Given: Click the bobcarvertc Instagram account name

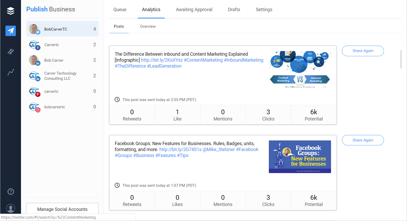Looking at the screenshot, I should pyautogui.click(x=55, y=107).
